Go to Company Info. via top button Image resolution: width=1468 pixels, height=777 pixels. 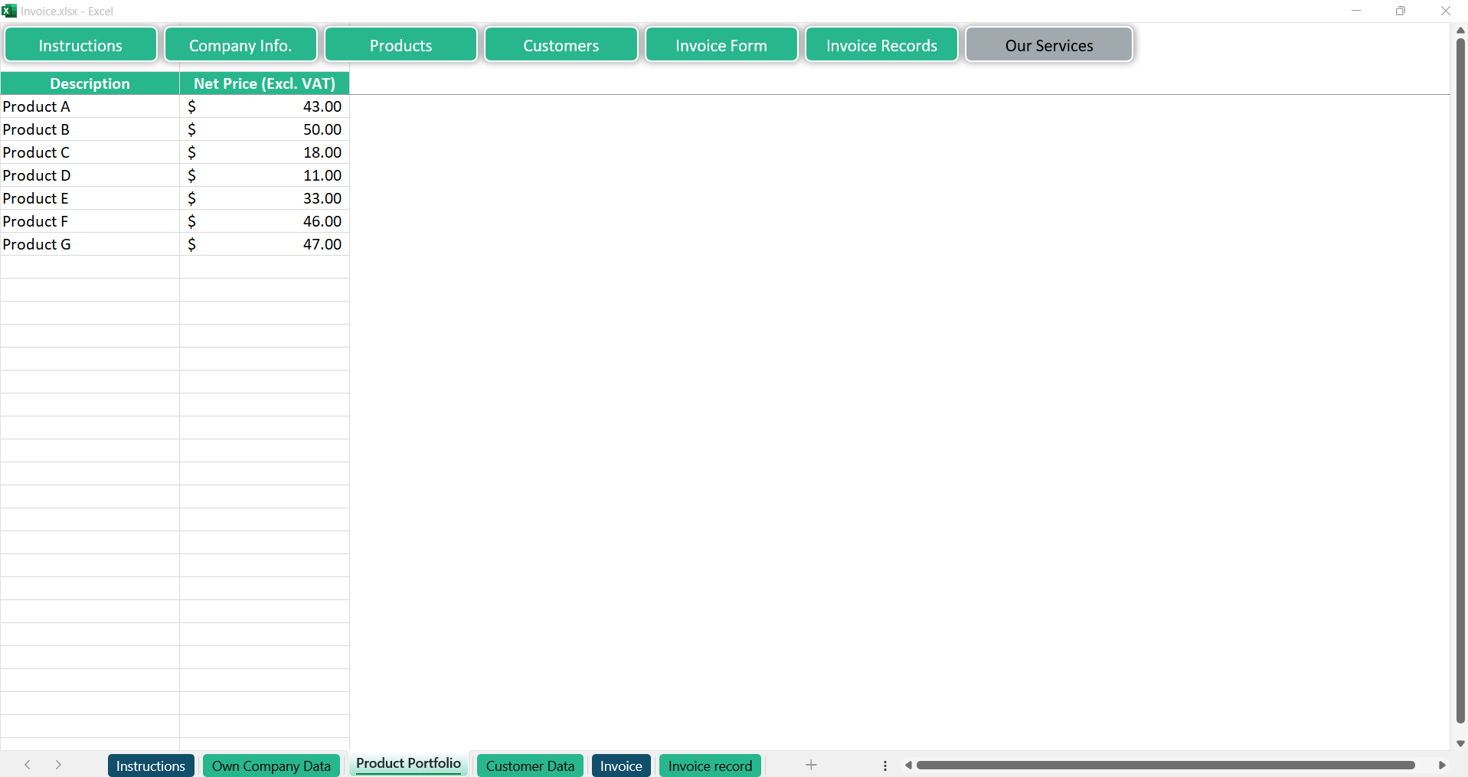[x=240, y=45]
